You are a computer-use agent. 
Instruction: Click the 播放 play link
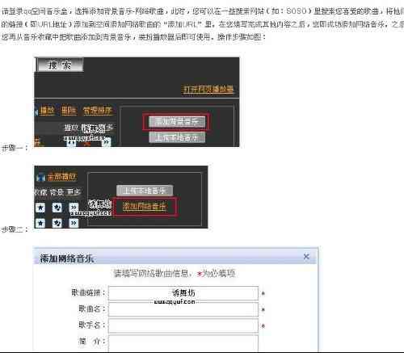(47, 111)
